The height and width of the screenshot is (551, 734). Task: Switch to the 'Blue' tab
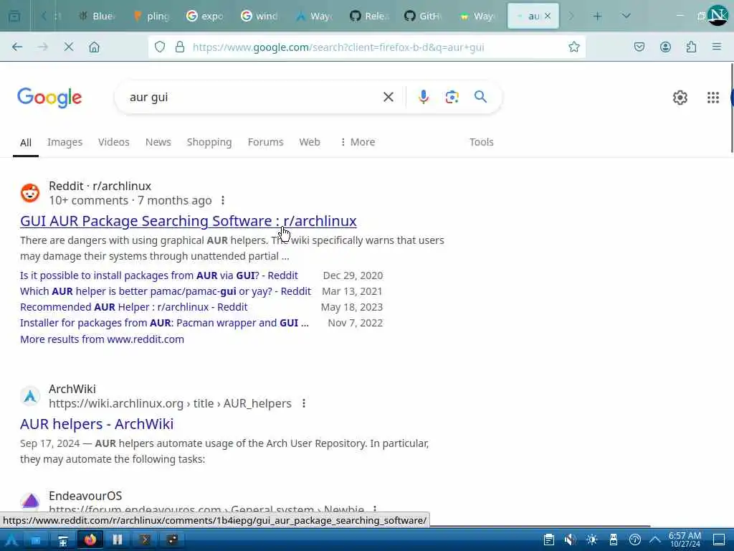[97, 16]
